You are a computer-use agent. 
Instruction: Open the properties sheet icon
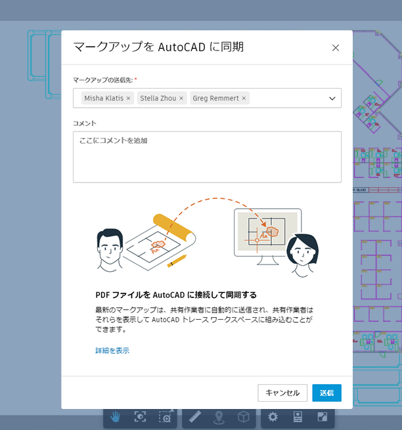tap(298, 417)
